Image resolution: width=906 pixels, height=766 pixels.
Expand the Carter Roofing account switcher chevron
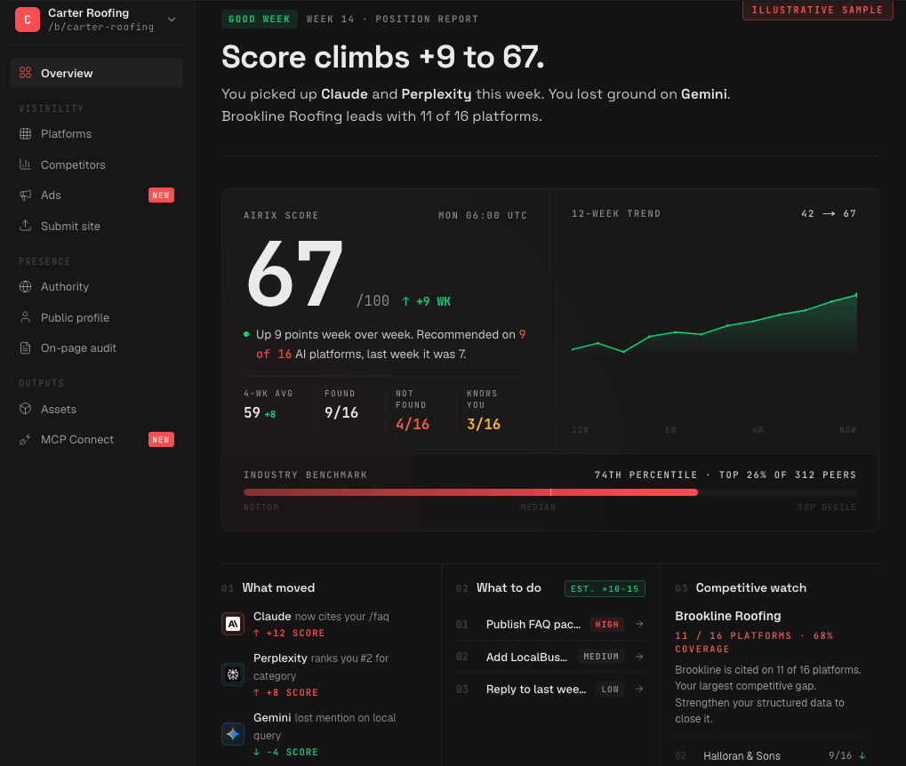(172, 19)
